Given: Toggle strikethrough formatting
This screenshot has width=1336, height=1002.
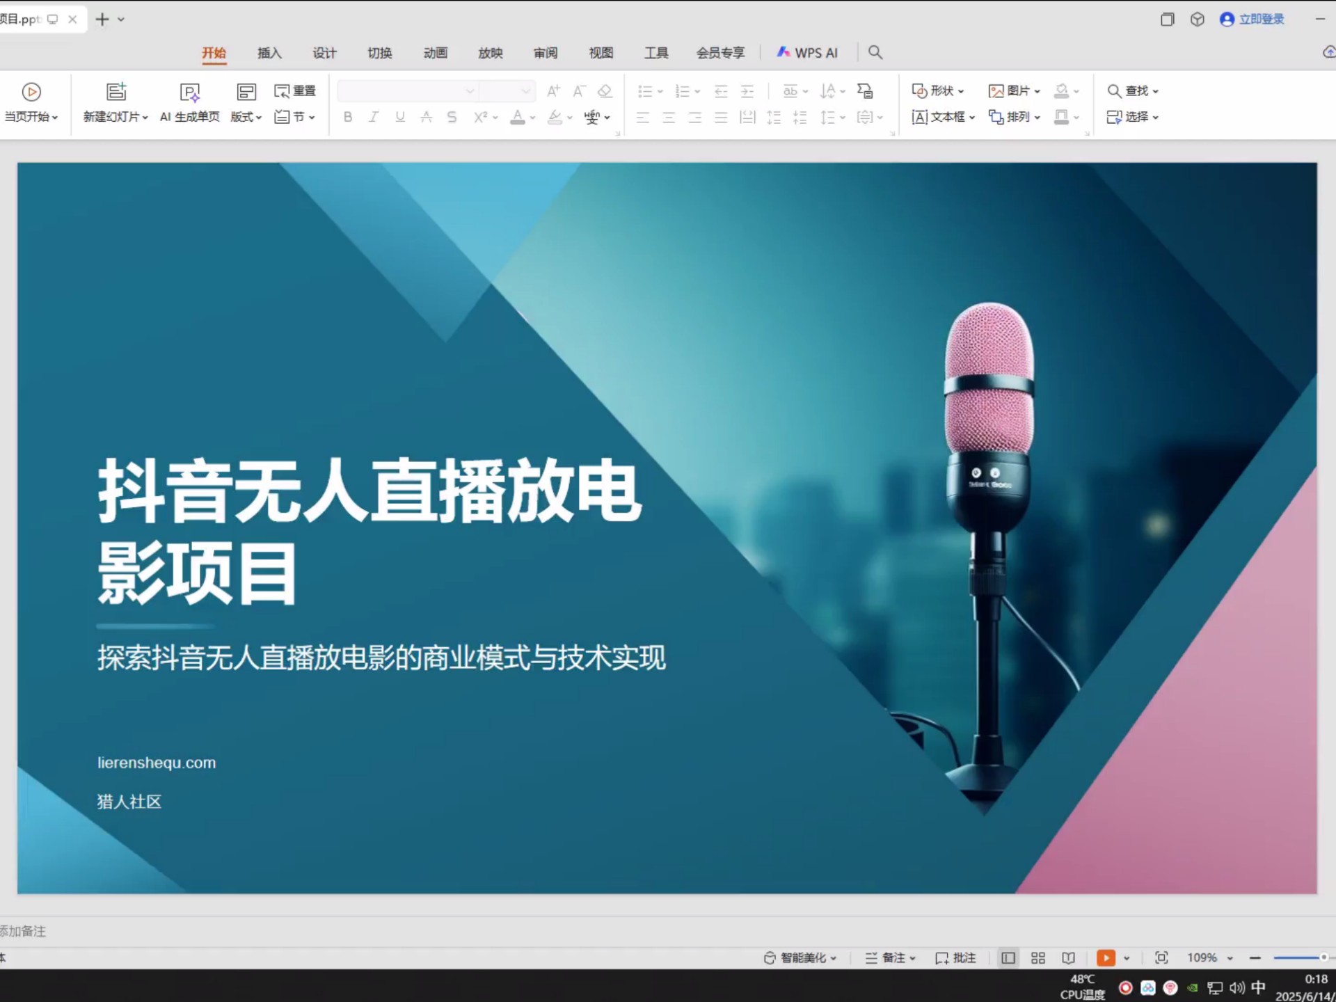Looking at the screenshot, I should 426,117.
